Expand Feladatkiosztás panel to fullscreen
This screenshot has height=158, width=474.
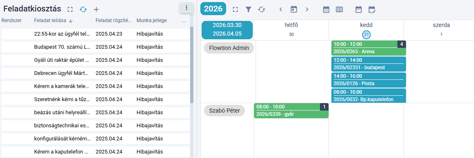click(70, 9)
